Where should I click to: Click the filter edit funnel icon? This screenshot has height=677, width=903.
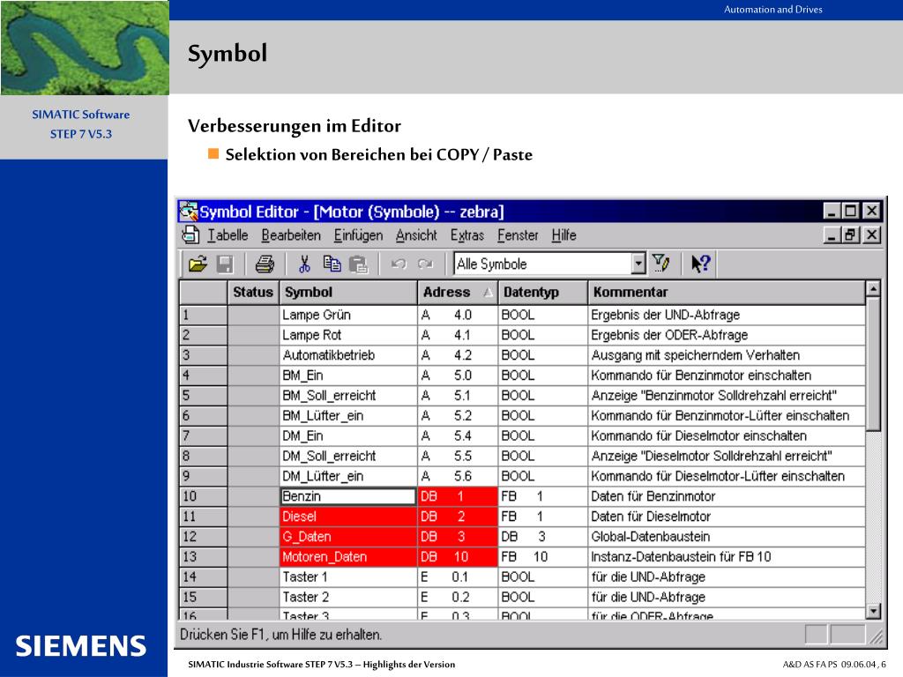point(660,264)
